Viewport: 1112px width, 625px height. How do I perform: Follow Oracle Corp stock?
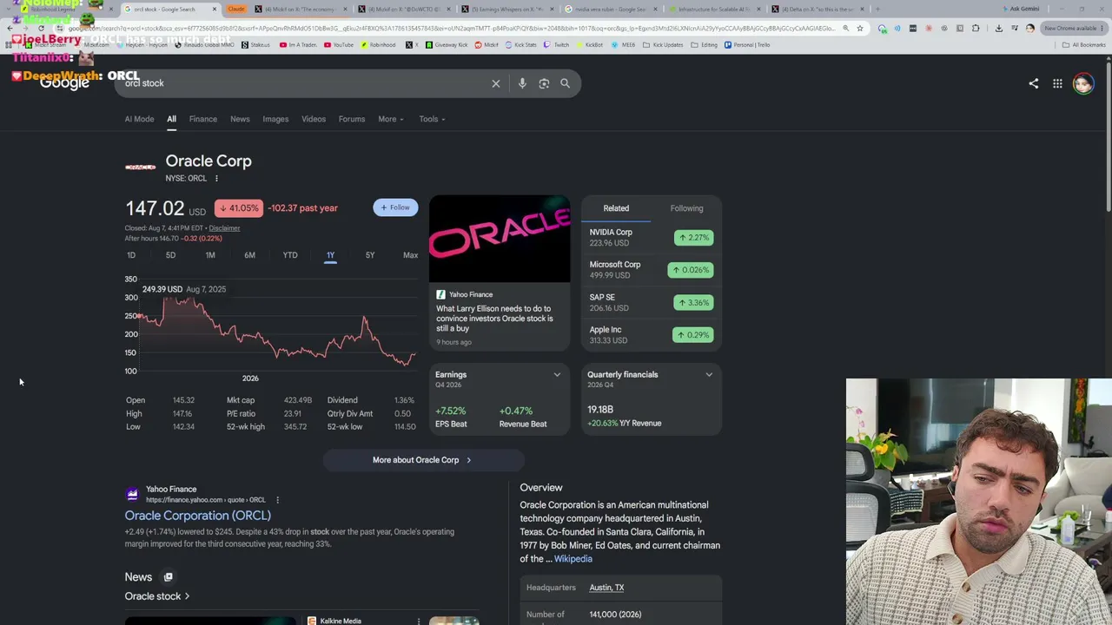point(395,207)
